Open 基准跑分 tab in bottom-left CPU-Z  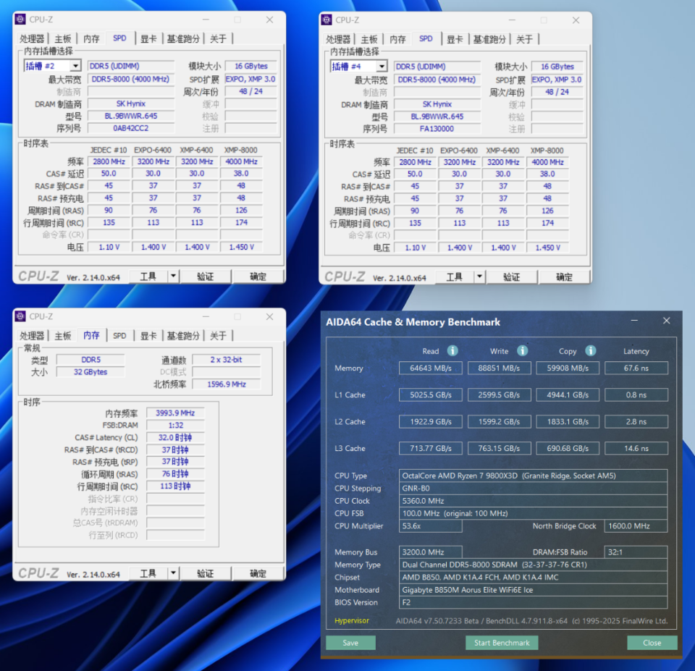[x=183, y=336]
